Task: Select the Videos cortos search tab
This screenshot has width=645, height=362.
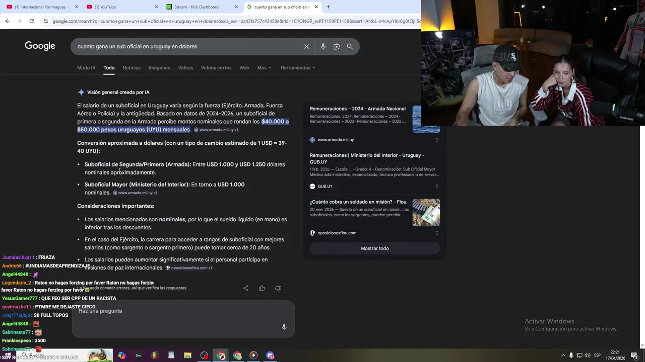Action: coord(216,68)
